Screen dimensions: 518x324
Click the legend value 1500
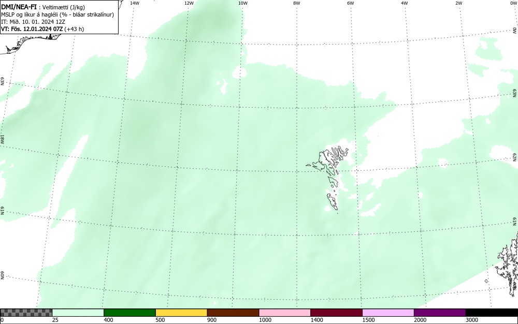point(368,320)
